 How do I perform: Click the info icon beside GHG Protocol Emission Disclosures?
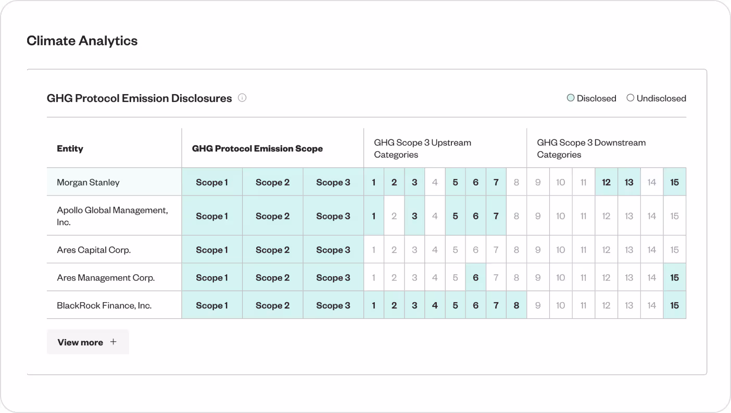(x=242, y=98)
